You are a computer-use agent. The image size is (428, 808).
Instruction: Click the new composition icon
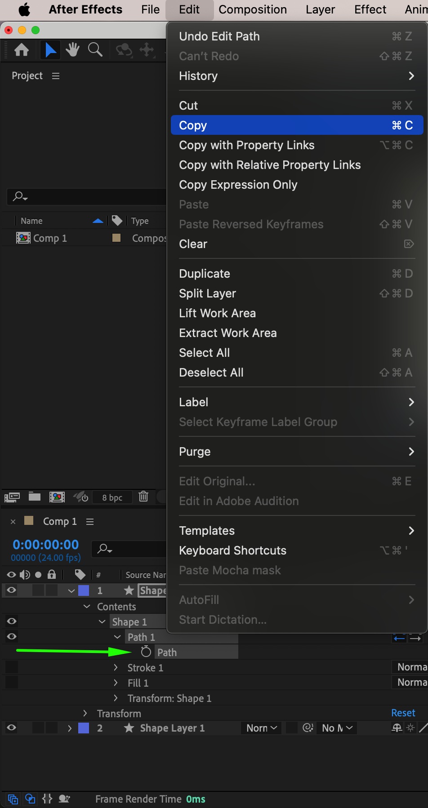(57, 497)
